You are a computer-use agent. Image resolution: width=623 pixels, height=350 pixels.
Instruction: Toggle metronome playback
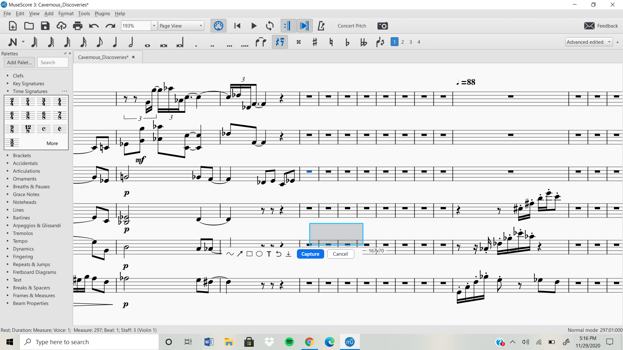(321, 26)
